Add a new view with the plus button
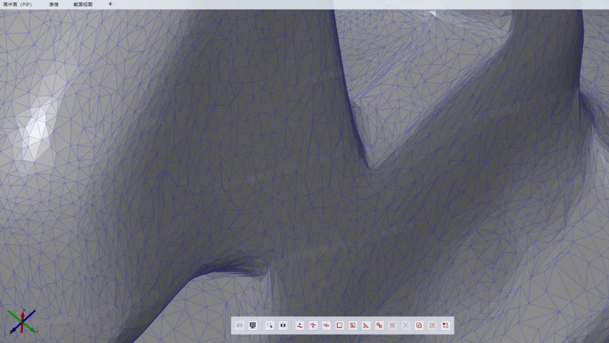The width and height of the screenshot is (609, 343). pyautogui.click(x=110, y=4)
